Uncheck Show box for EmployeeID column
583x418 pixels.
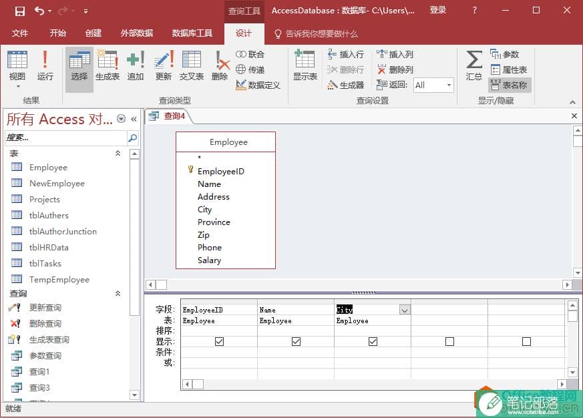point(219,341)
